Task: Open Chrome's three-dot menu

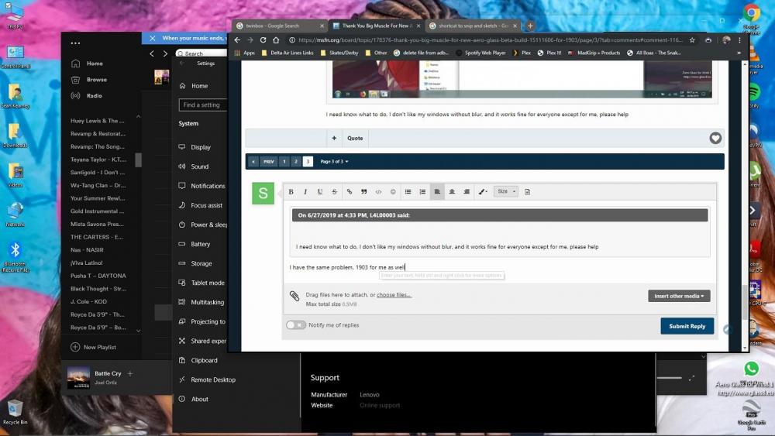Action: coord(739,40)
